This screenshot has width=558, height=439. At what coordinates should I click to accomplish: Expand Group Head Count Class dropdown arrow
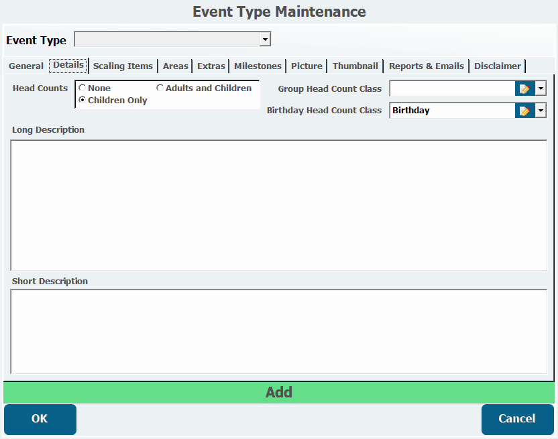pos(541,89)
